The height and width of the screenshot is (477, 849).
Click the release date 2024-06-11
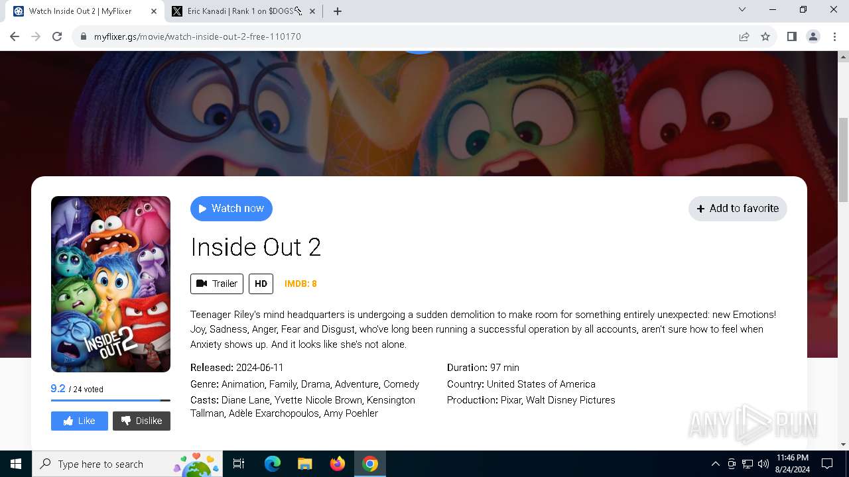click(x=259, y=368)
